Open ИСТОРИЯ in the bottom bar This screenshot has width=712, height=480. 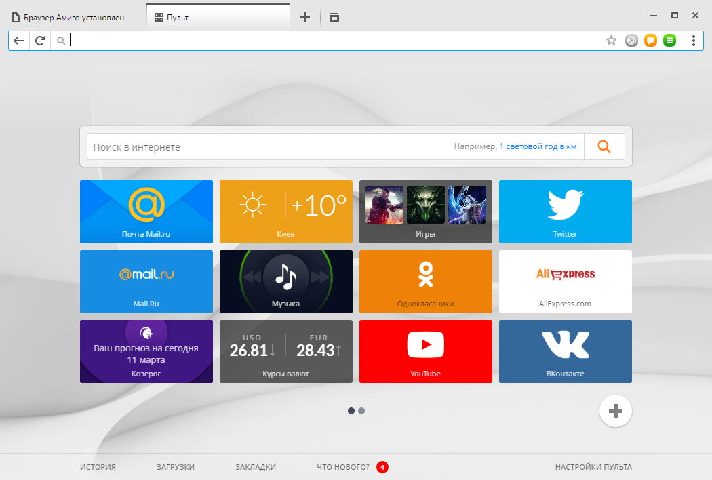tap(98, 467)
